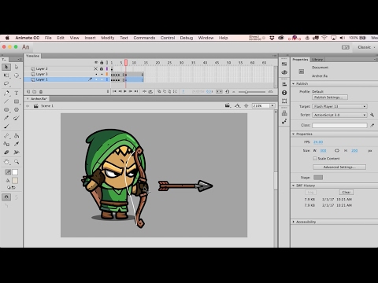378x283 pixels.
Task: Switch to the Library tab
Action: (x=317, y=60)
